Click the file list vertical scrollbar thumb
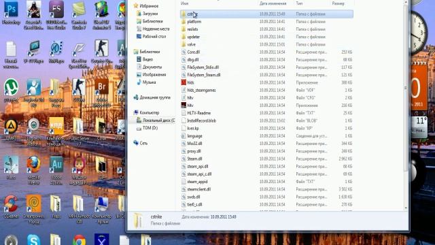The height and width of the screenshot is (245, 435). [x=406, y=88]
